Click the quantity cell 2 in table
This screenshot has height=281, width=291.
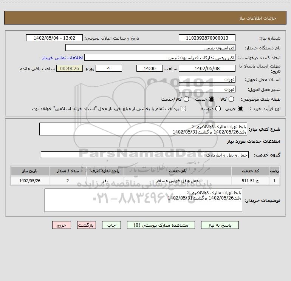68,181
